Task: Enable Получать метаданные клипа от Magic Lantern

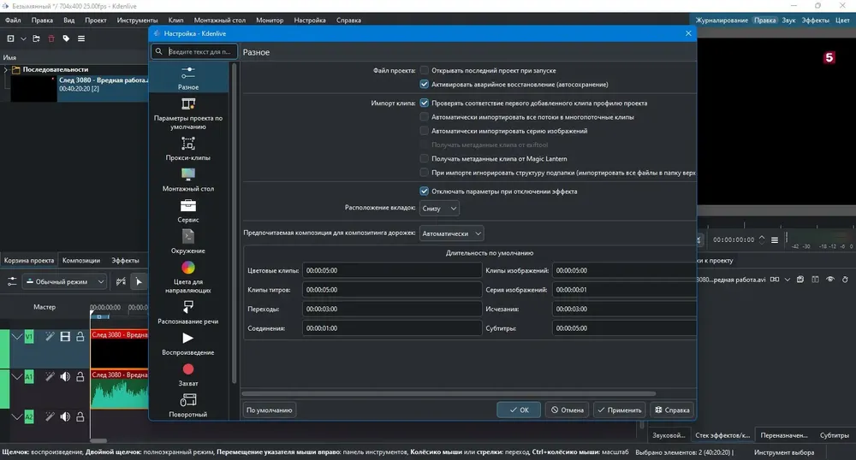Action: coord(425,158)
